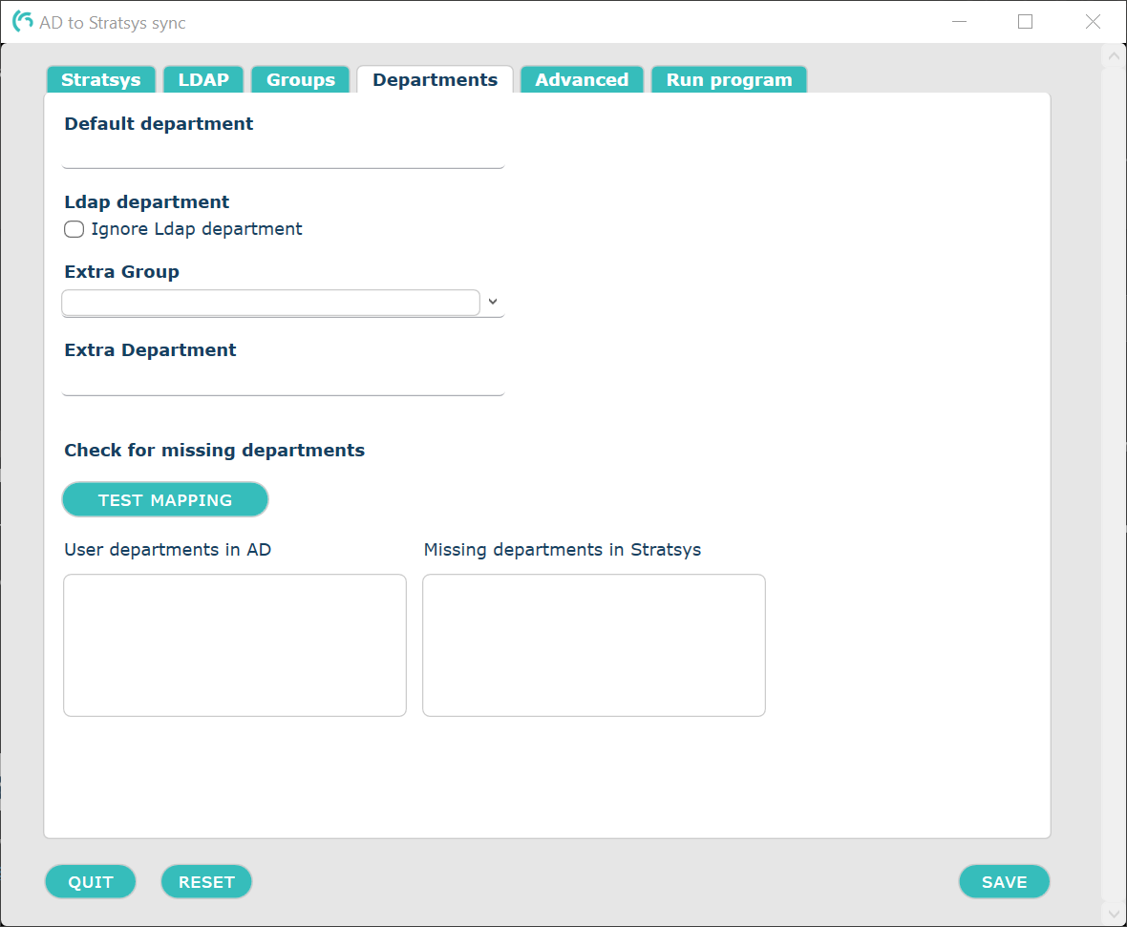Click the 'AD to Stratsys sync' window title
Image resolution: width=1127 pixels, height=927 pixels.
point(112,23)
